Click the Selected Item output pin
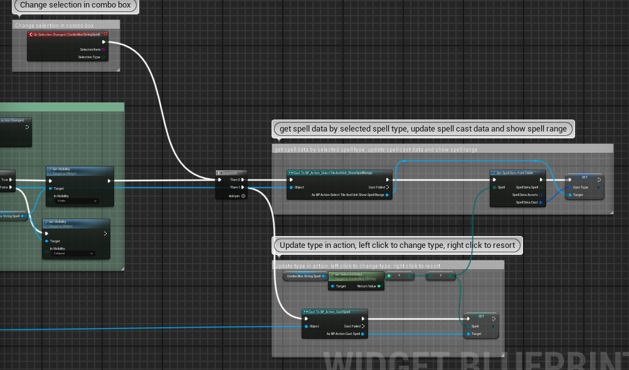This screenshot has height=370, width=629. tap(103, 49)
